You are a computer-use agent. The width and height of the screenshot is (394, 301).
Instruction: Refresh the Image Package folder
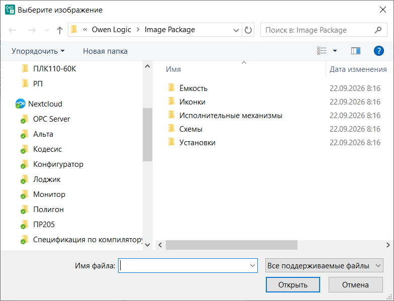248,30
